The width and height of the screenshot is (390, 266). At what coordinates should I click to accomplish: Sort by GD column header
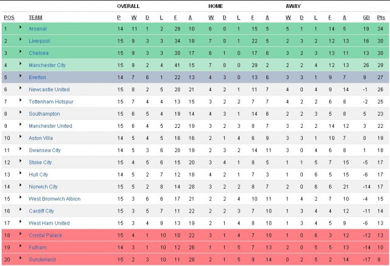(366, 17)
